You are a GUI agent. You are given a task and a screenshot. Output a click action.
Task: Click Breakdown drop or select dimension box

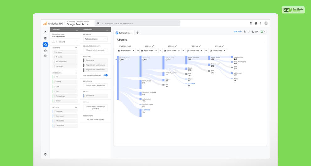coord(95,86)
